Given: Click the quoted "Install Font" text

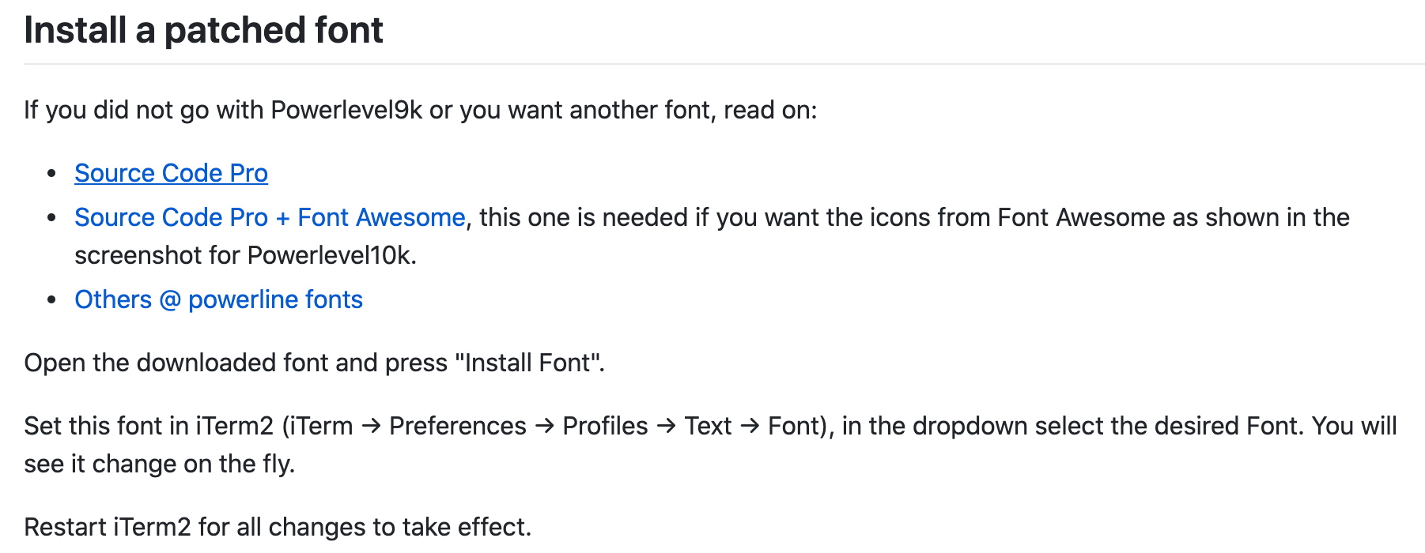Looking at the screenshot, I should tap(528, 363).
